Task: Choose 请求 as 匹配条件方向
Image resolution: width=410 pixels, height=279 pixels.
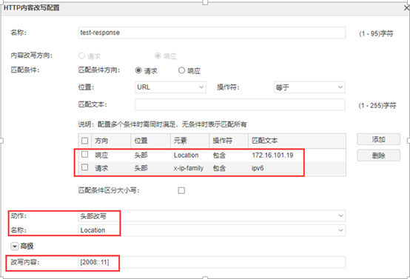Action: [138, 70]
